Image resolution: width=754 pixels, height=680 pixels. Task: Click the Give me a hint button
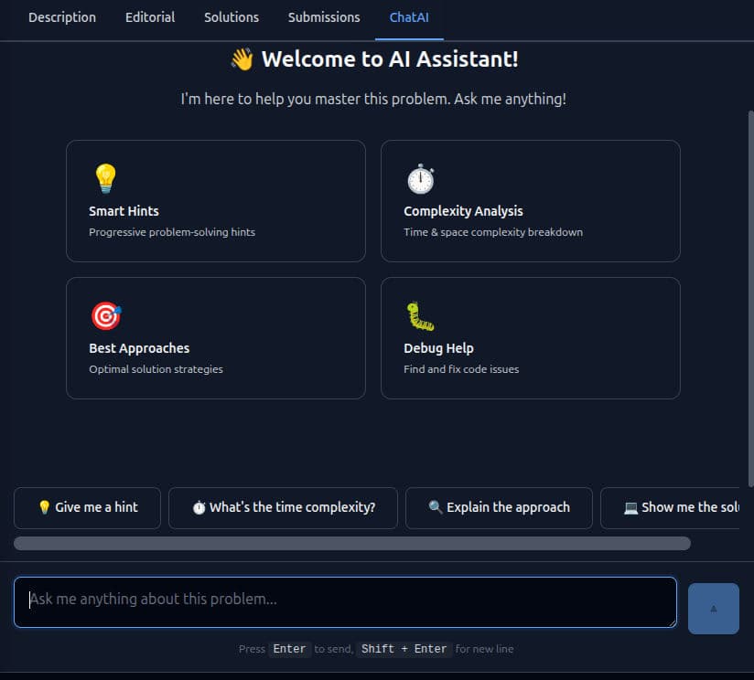87,507
